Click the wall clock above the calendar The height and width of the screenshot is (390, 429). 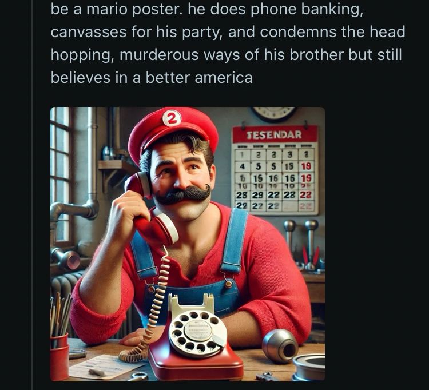pos(273,113)
